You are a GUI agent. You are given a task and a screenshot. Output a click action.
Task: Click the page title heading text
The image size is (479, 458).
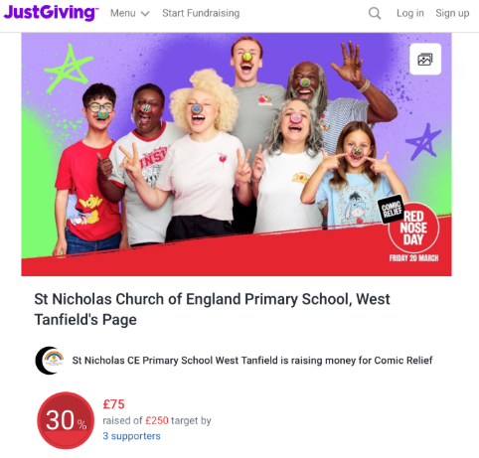point(212,309)
